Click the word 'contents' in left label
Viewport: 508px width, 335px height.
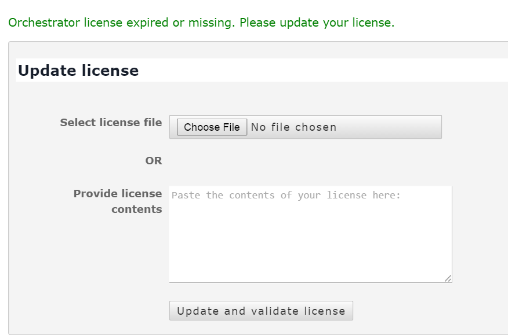point(136,209)
